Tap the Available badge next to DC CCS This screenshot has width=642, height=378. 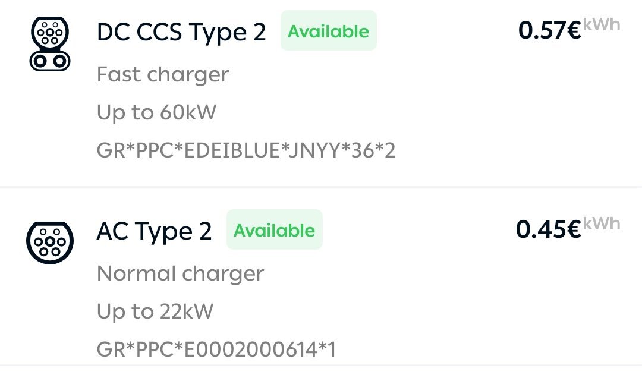[x=328, y=31]
